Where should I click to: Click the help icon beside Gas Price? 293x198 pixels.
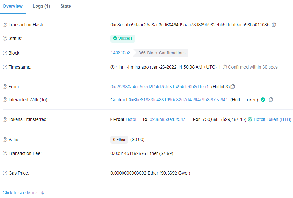coord(5,173)
